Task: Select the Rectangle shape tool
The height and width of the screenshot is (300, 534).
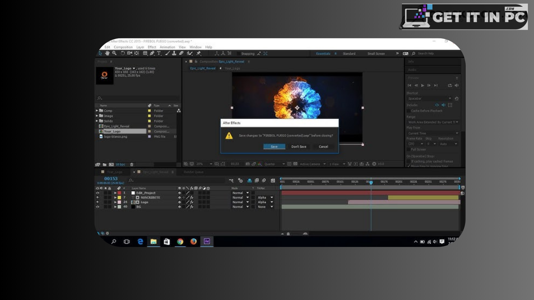Action: click(x=145, y=53)
